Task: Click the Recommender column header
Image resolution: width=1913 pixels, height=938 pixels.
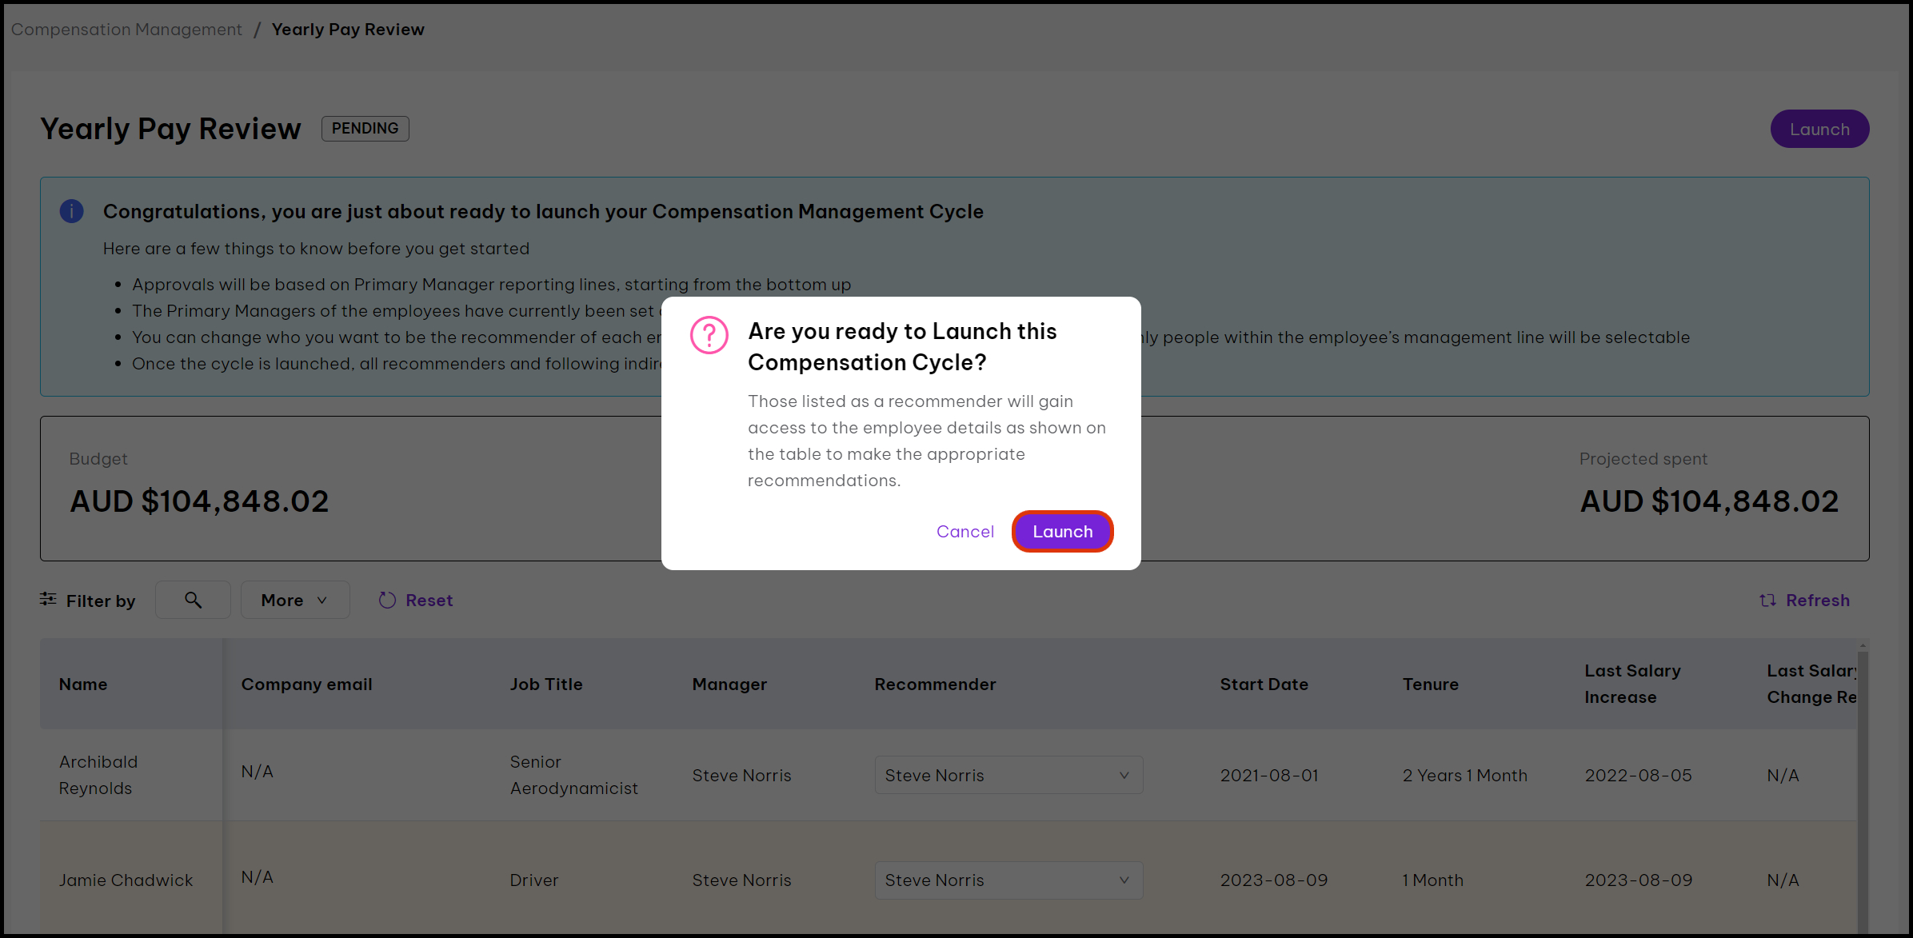Action: coord(935,685)
